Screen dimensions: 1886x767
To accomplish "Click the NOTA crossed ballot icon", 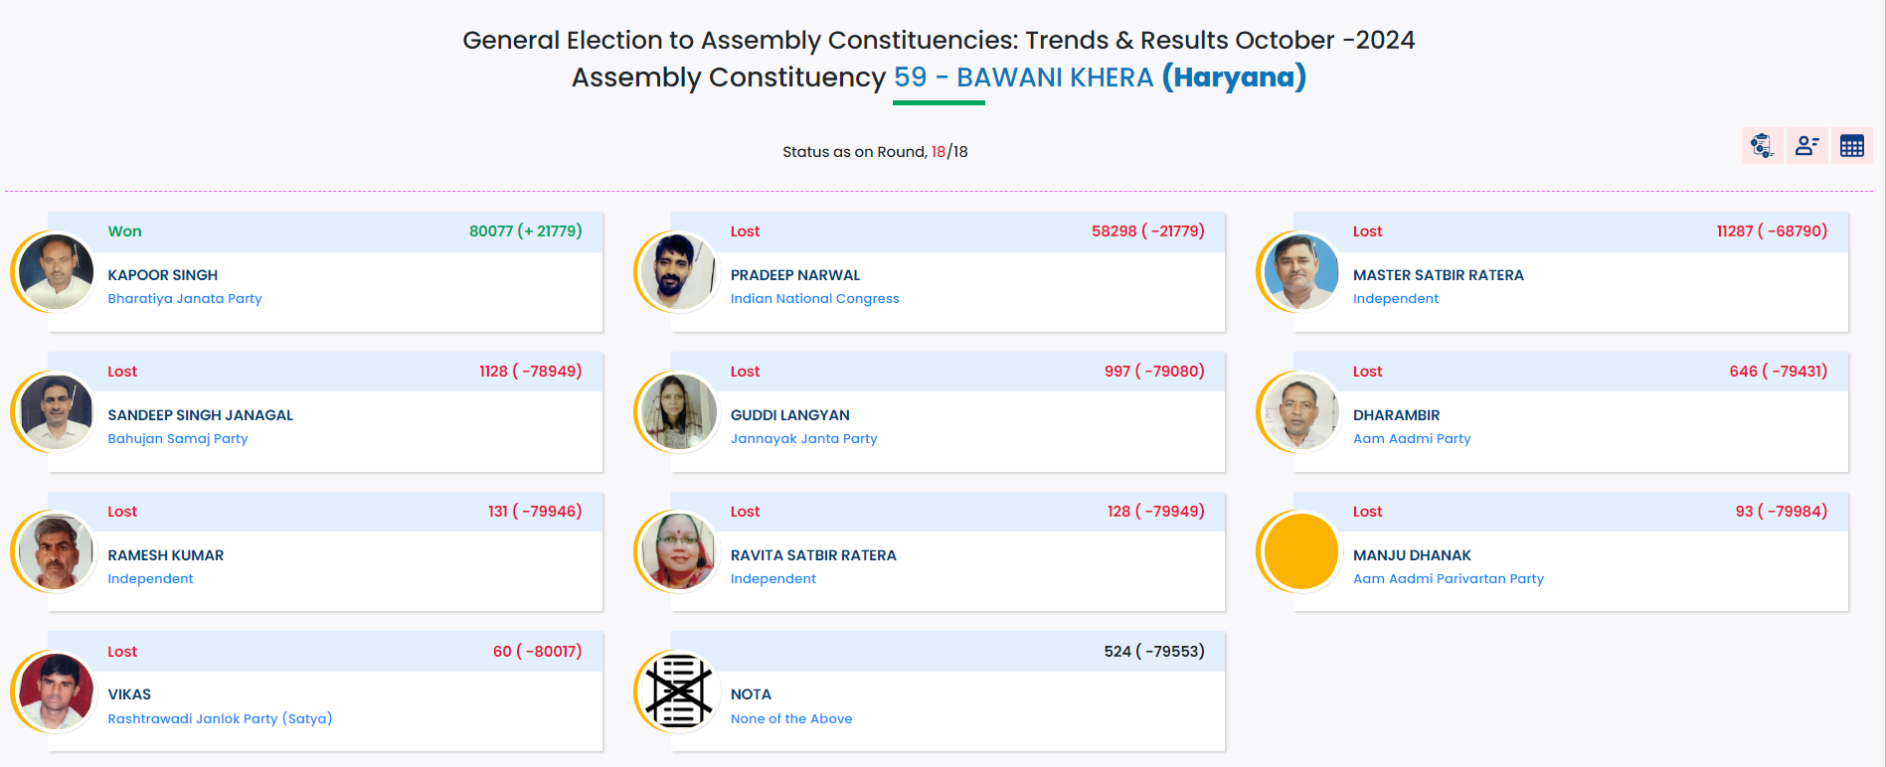I will (x=678, y=690).
